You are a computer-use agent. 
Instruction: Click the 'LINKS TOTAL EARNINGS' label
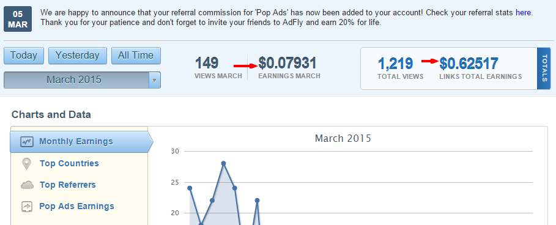coord(481,76)
